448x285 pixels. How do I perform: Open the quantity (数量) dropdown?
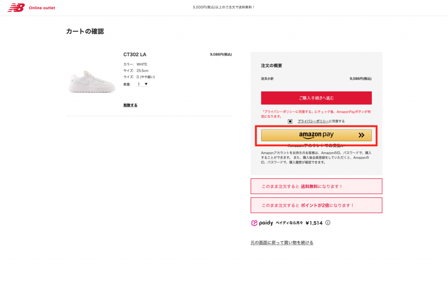point(142,84)
